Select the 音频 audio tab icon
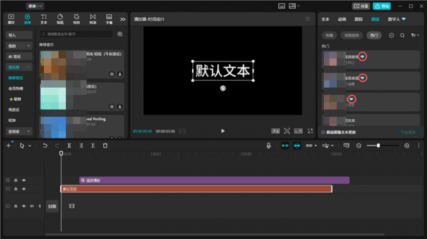The width and height of the screenshot is (427, 239). pyautogui.click(x=27, y=19)
